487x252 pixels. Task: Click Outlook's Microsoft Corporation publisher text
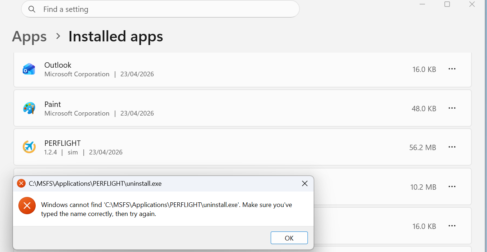[x=77, y=74]
